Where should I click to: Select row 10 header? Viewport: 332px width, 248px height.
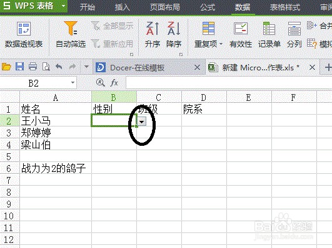[10, 215]
